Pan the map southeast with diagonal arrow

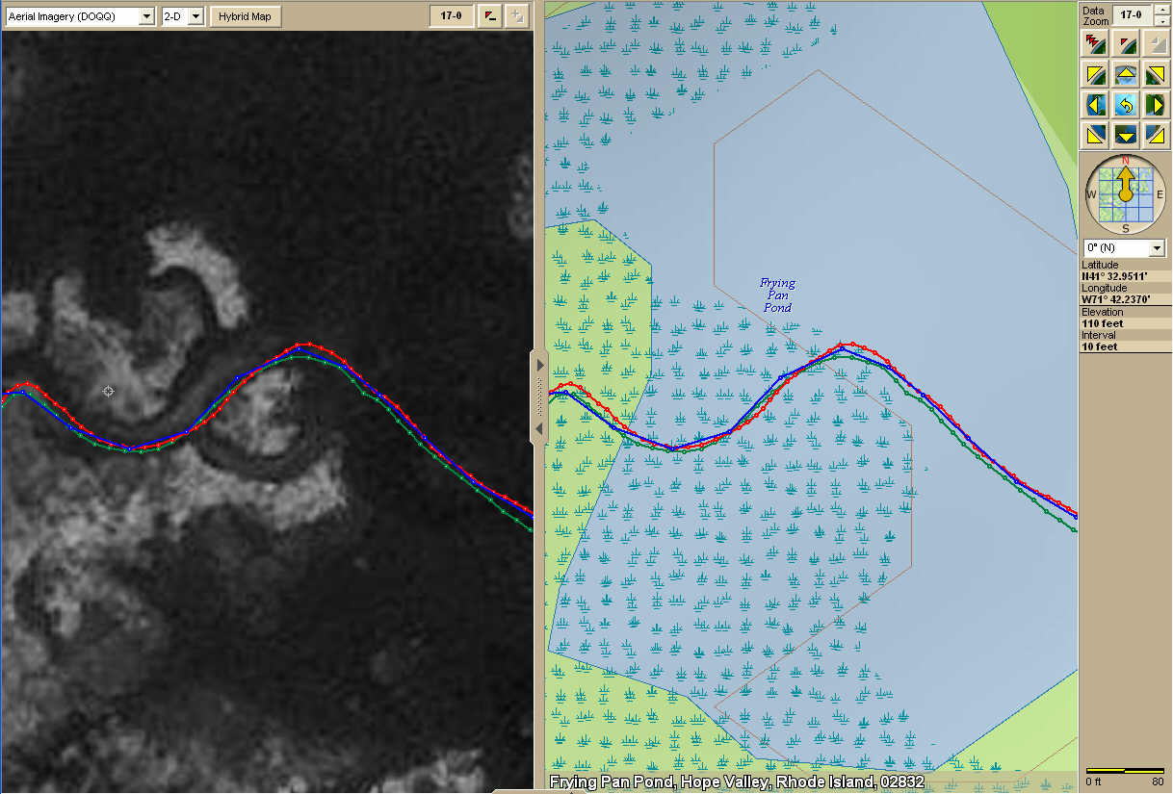1155,134
